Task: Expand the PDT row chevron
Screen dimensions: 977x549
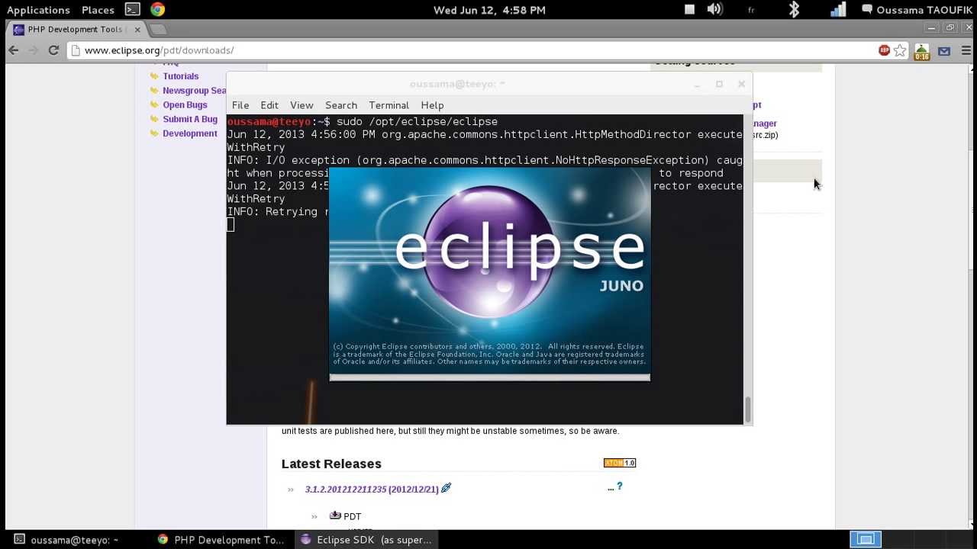Action: 314,517
